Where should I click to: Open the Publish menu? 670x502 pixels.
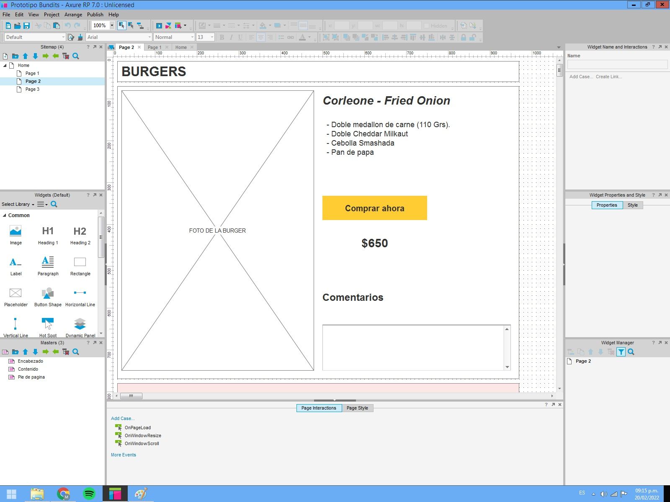pyautogui.click(x=95, y=14)
